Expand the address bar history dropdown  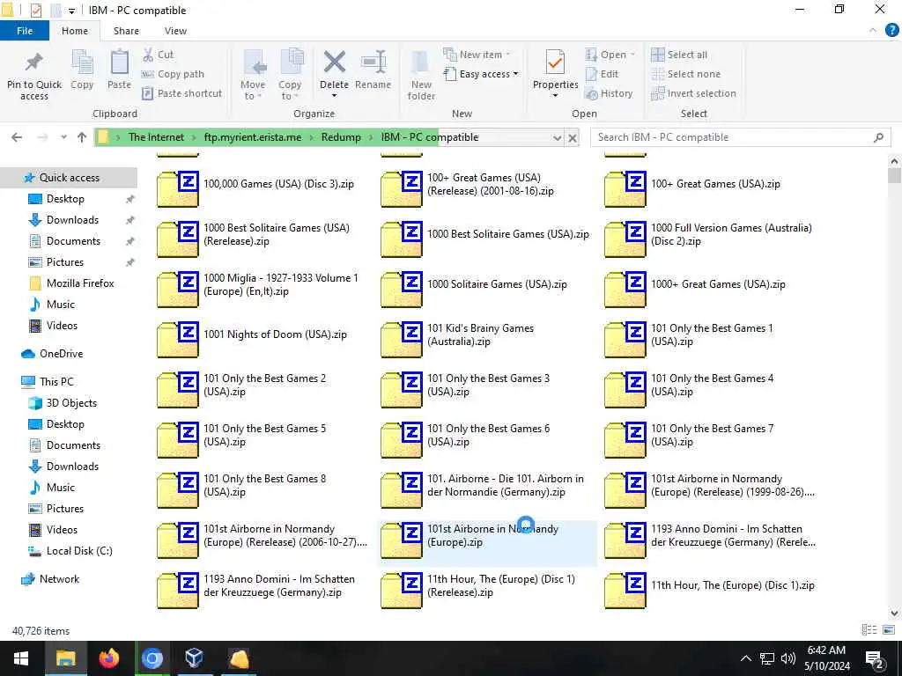(557, 138)
